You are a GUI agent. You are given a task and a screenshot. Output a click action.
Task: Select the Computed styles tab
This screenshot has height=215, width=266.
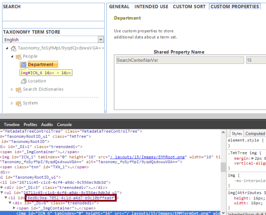255,134
